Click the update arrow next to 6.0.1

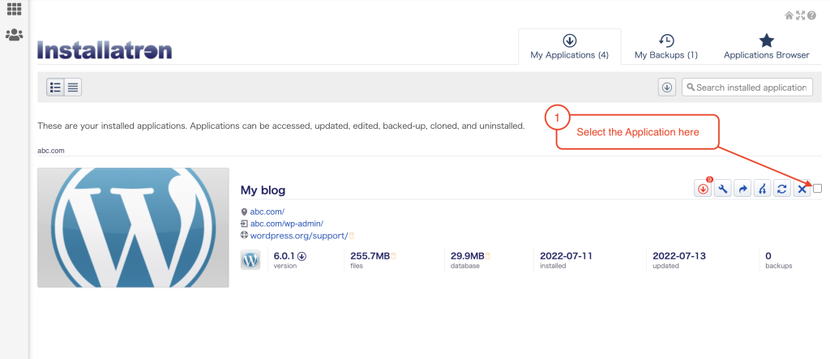[302, 256]
